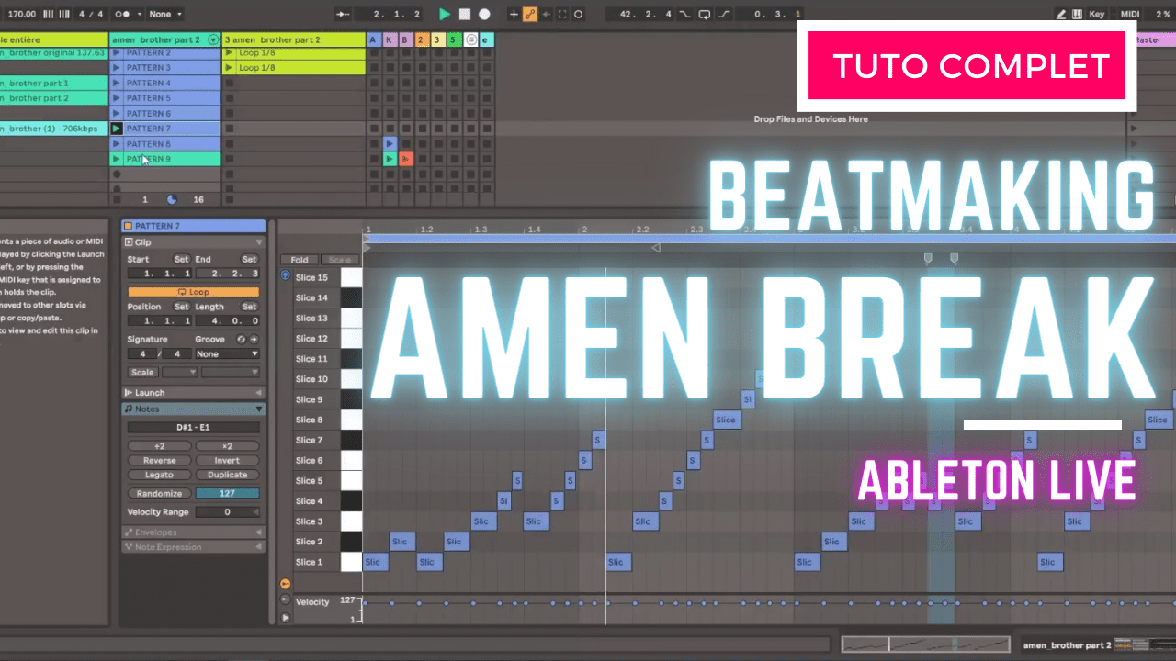Stop the transport with the Stop button
This screenshot has width=1176, height=661.
[x=465, y=15]
